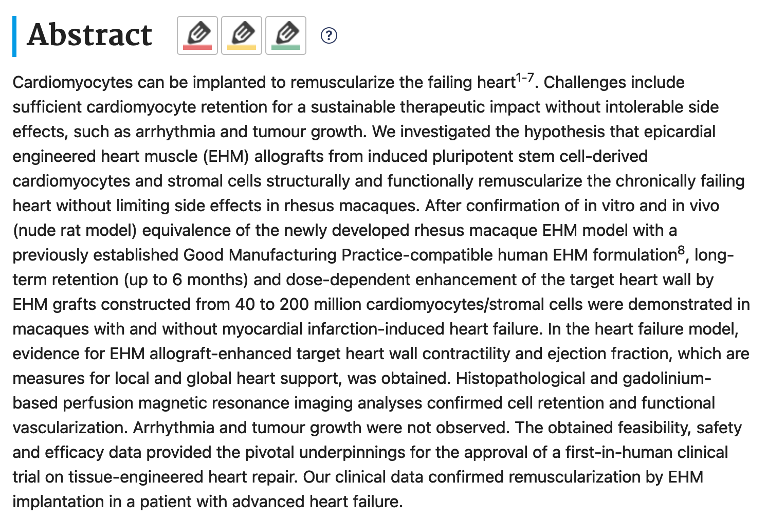Open the superscript citation 1-7
This screenshot has width=767, height=518.
click(525, 78)
